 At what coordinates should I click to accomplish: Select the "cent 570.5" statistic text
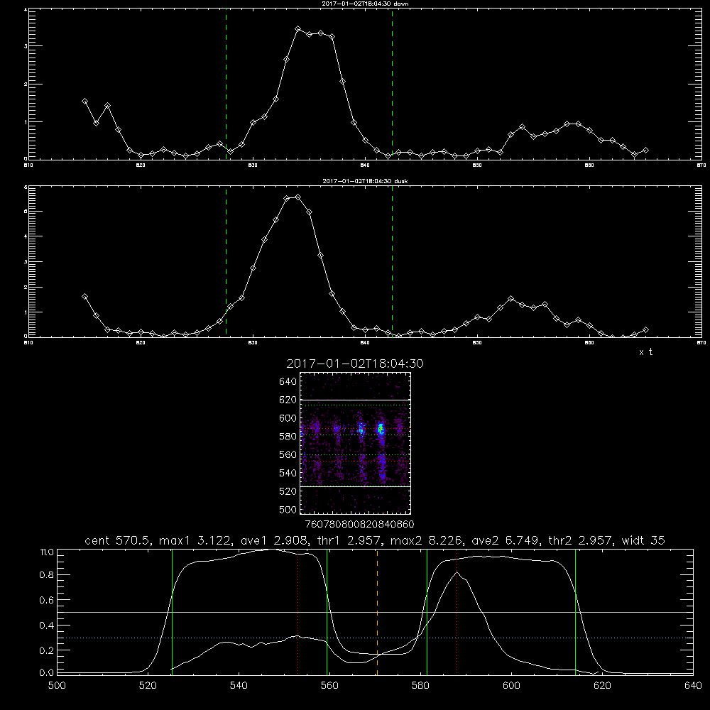118,540
